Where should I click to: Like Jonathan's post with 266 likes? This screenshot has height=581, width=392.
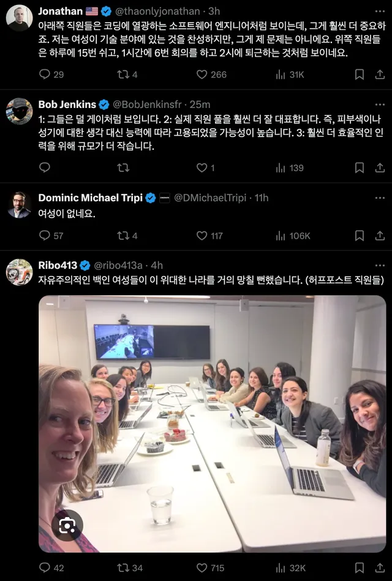click(202, 74)
